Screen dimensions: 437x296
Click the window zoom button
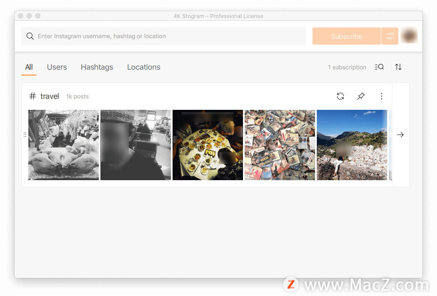click(x=38, y=16)
